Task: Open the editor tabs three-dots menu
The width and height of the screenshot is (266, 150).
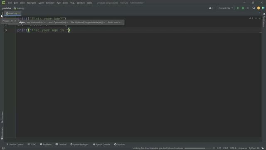Action: pos(260,13)
